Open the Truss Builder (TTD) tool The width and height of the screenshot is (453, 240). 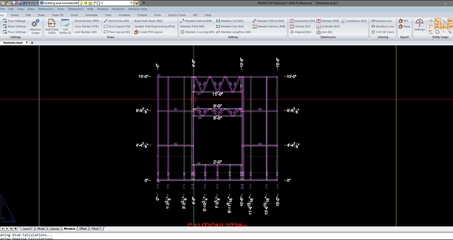point(86,26)
